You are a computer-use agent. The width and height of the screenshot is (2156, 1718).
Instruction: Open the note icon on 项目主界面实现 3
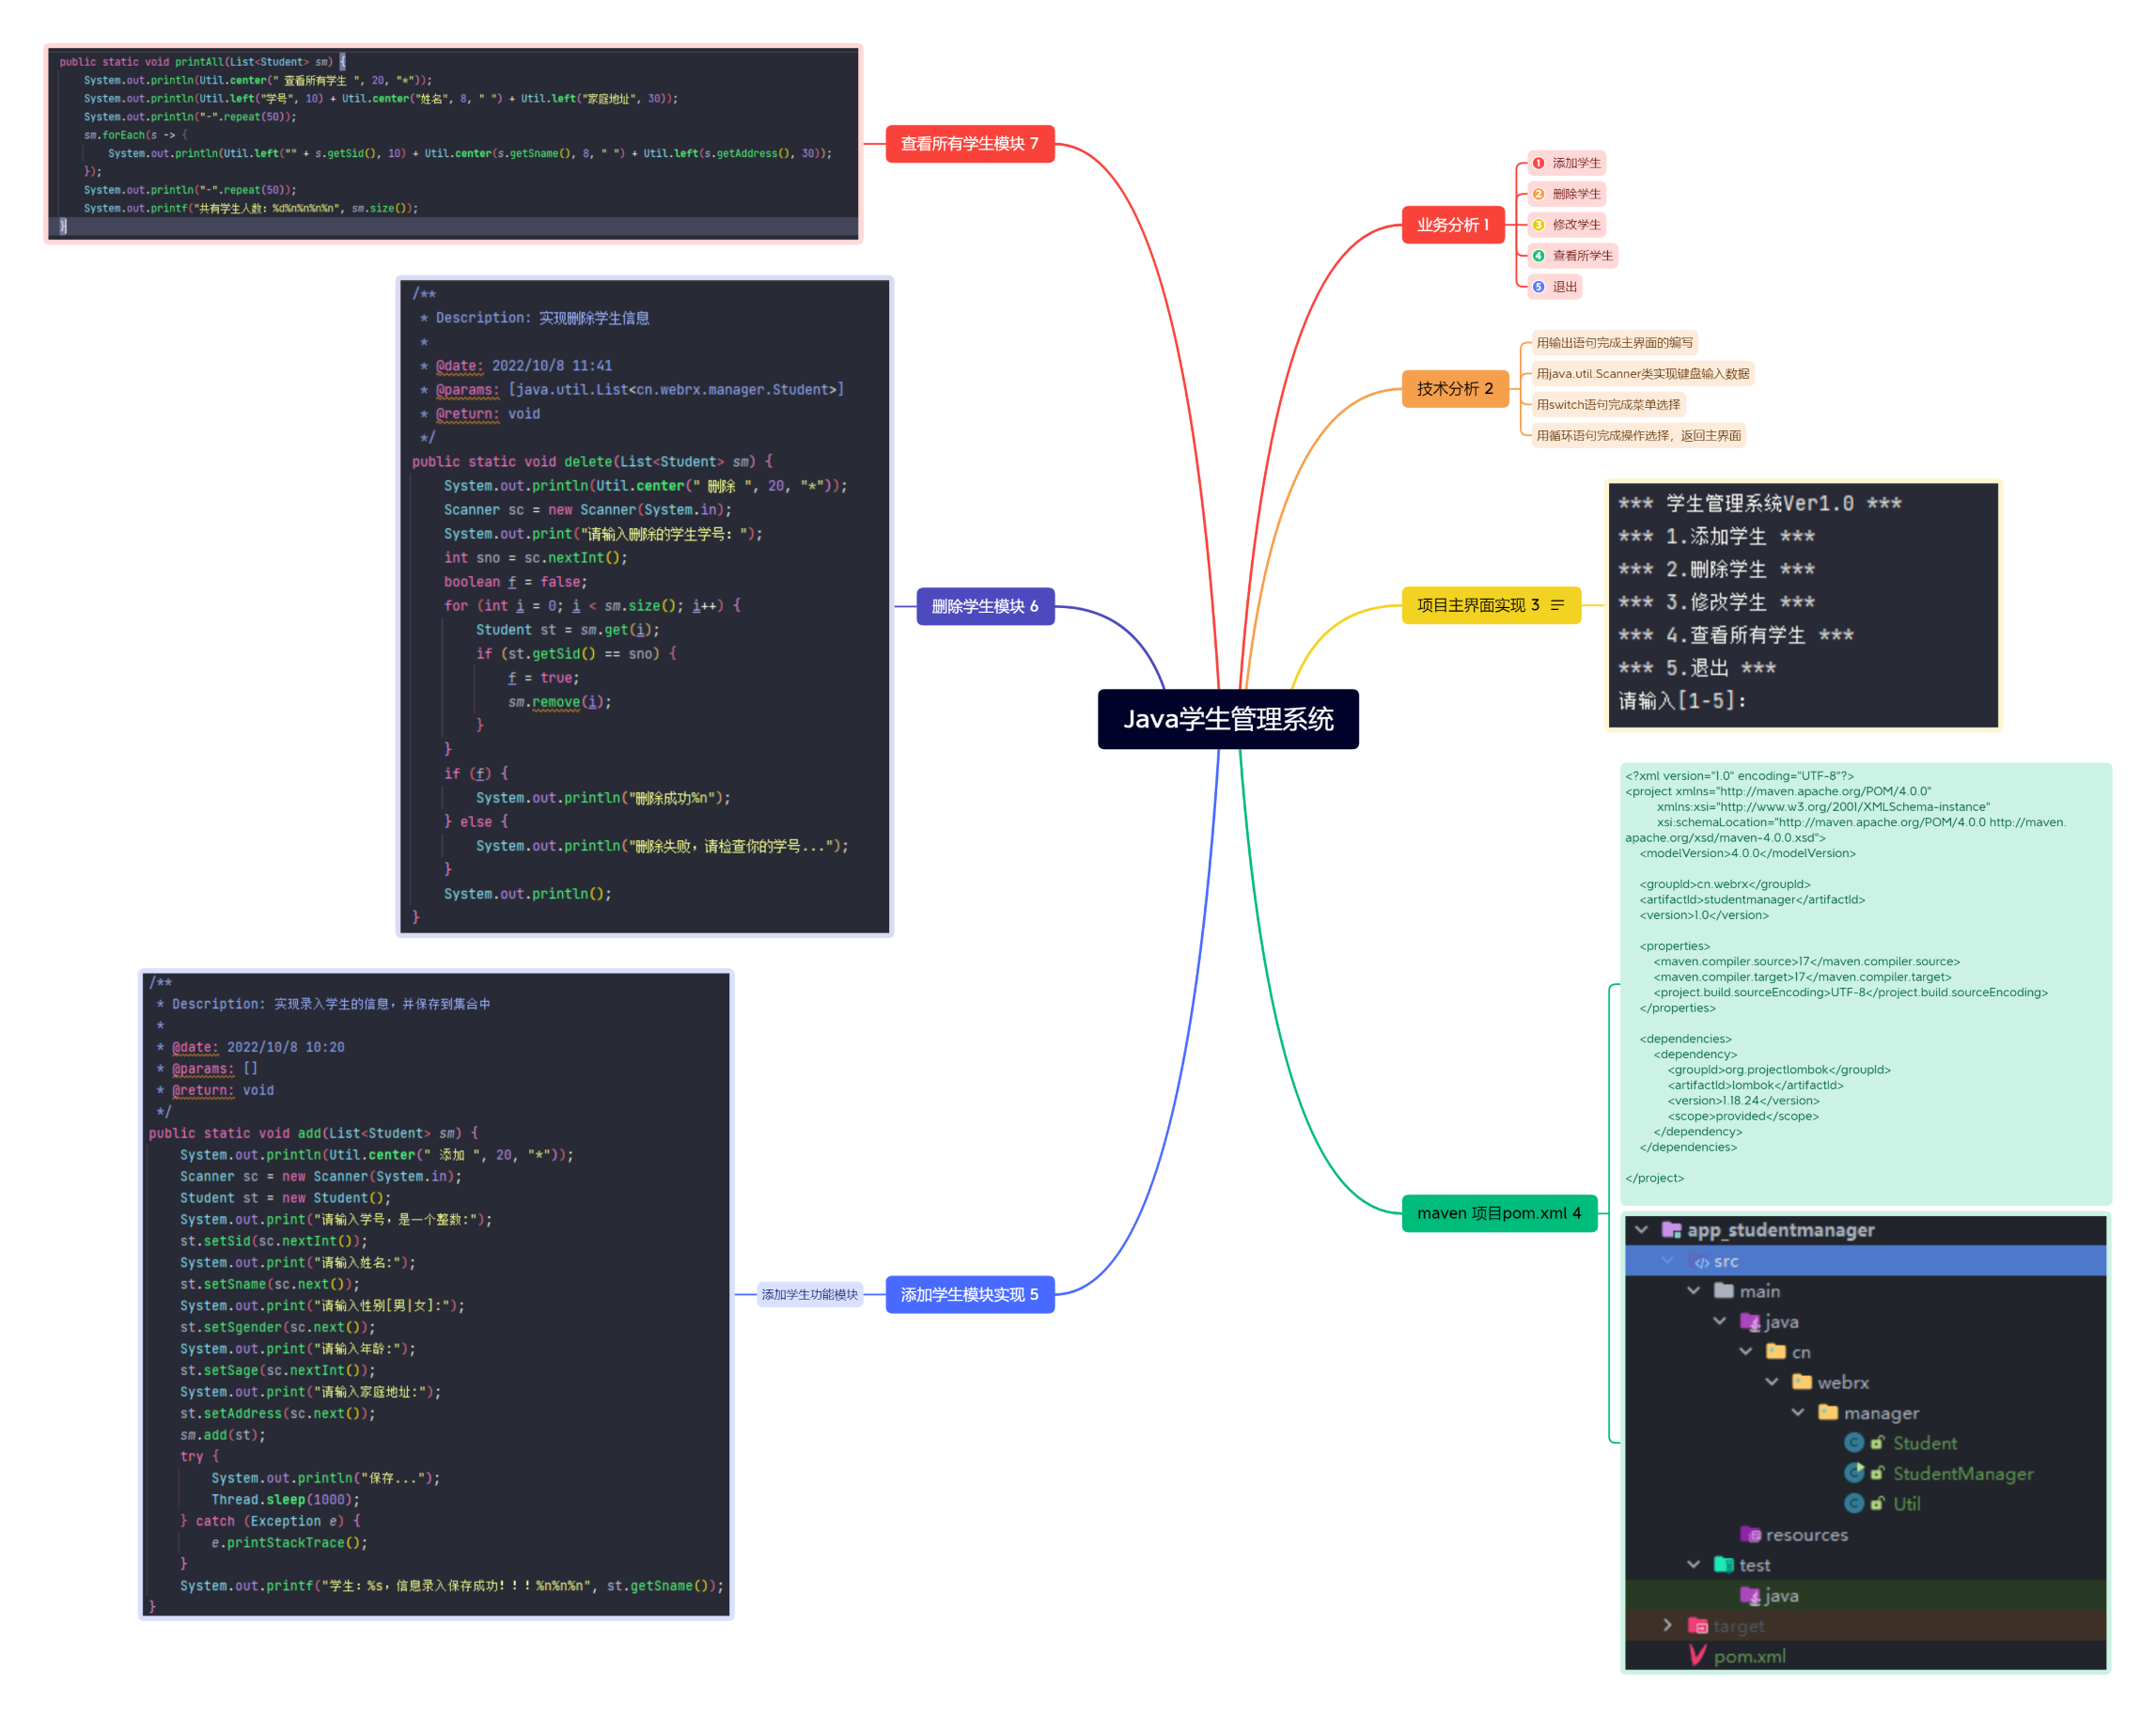(1557, 605)
